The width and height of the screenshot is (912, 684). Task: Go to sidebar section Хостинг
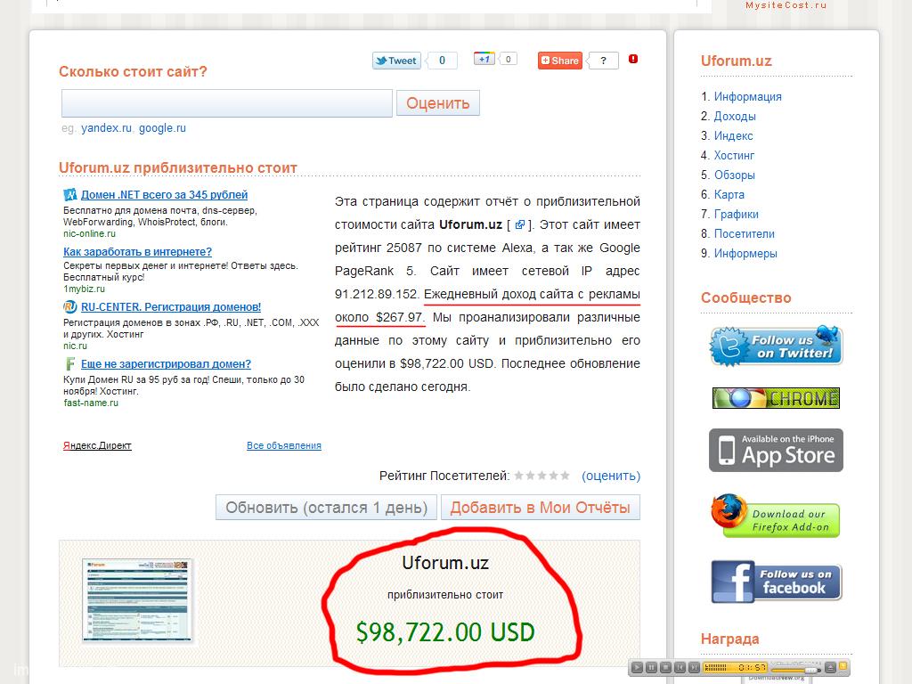coord(734,155)
